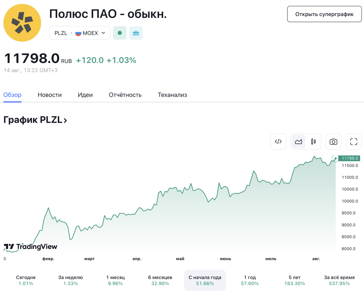The height and width of the screenshot is (291, 364).
Task: Select the 1 месяц time range
Action: [115, 280]
